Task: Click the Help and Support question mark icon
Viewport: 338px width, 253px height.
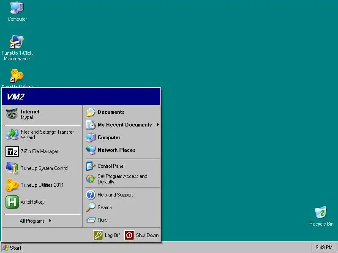Action: point(90,195)
